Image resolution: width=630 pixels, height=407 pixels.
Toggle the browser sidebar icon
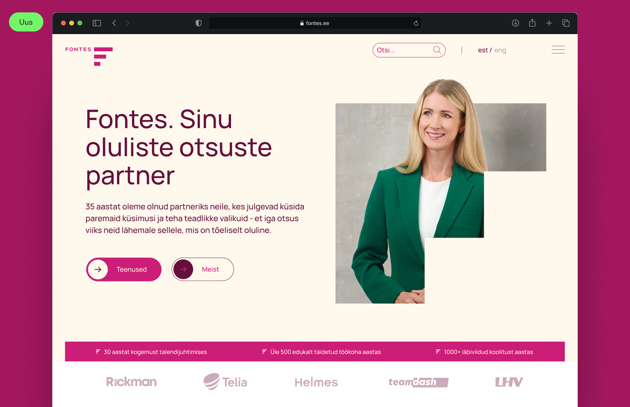[97, 23]
